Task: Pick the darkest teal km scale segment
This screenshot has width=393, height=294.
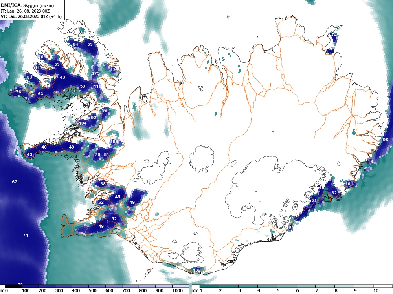Action: [210, 286]
